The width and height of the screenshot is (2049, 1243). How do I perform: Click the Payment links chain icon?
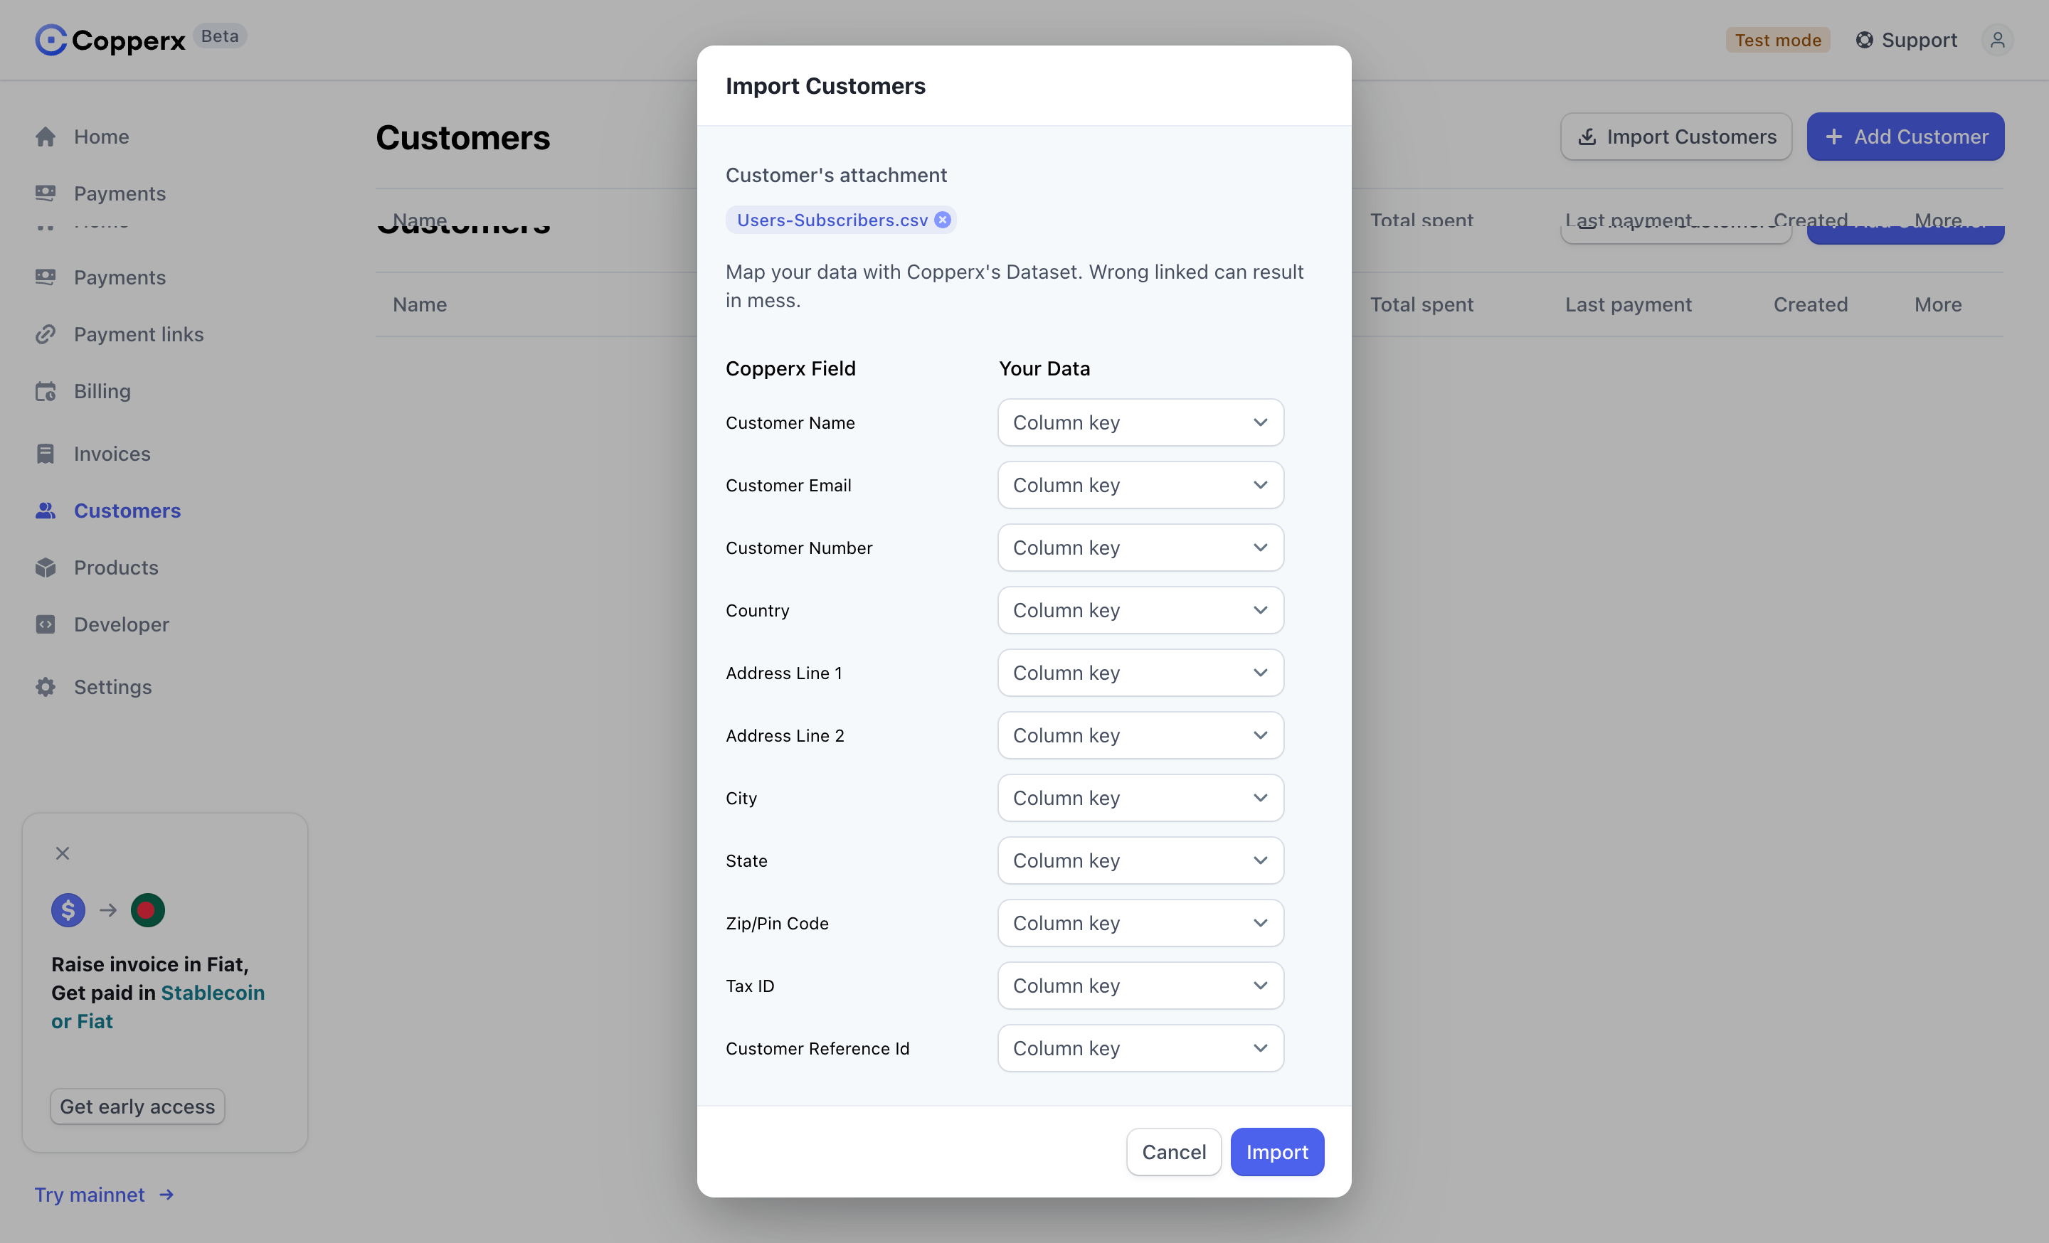(x=46, y=334)
